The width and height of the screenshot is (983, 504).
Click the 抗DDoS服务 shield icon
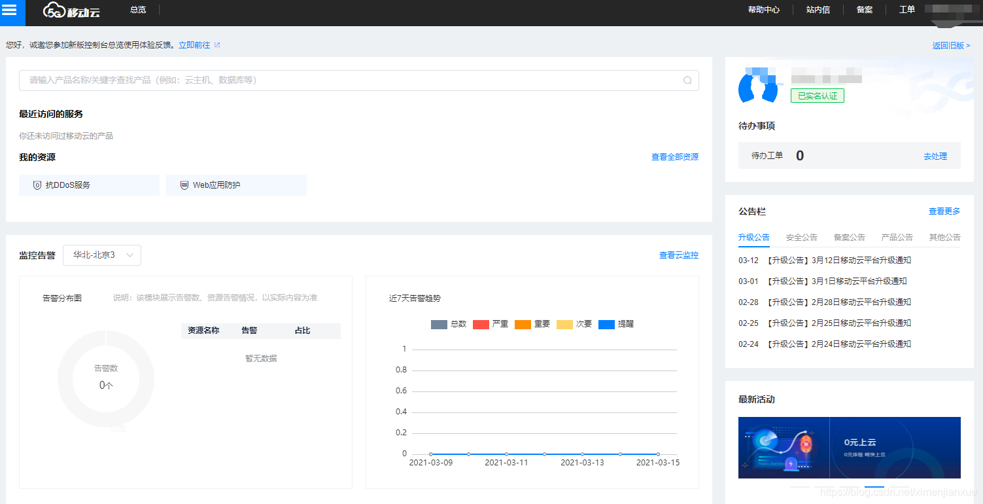[37, 185]
